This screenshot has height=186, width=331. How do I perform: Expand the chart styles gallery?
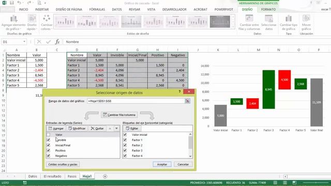pyautogui.click(x=233, y=27)
